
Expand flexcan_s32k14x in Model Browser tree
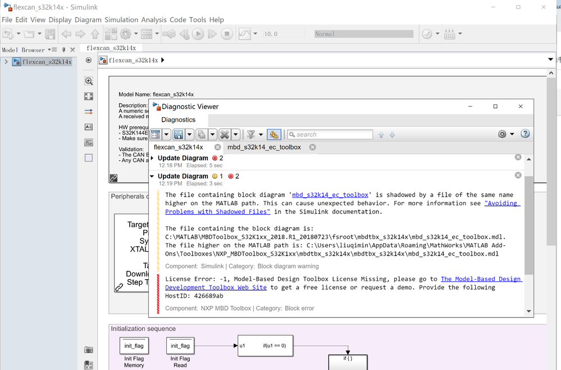6,62
